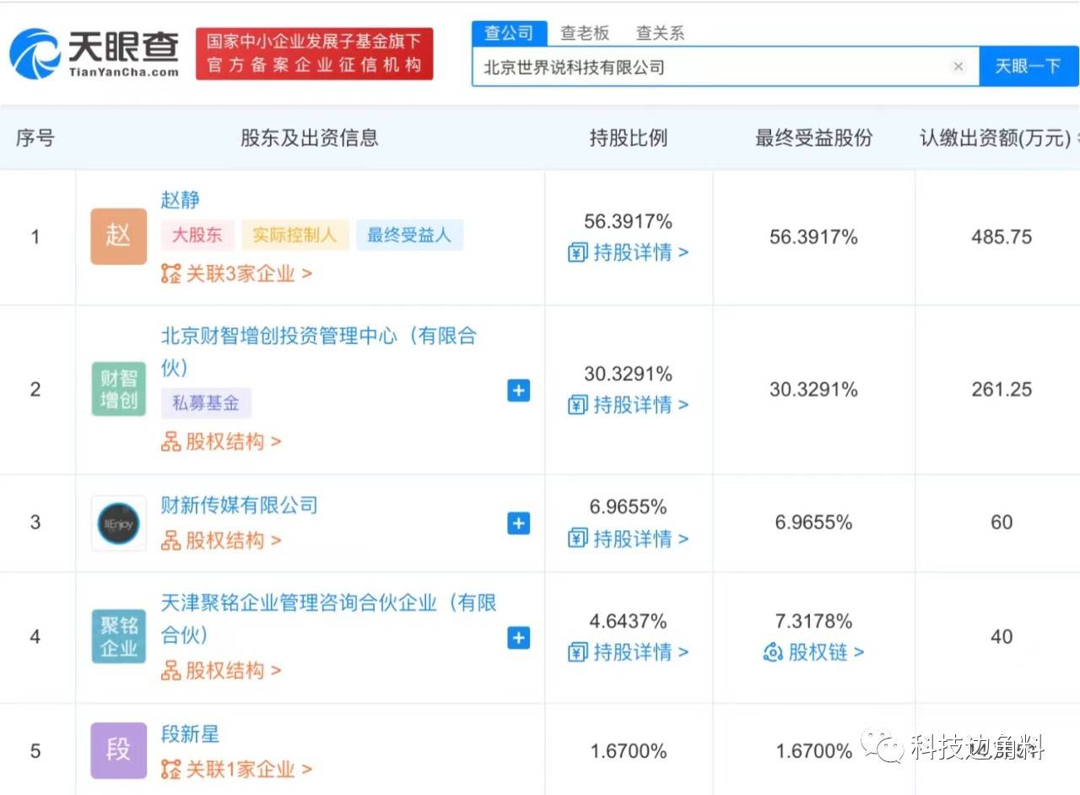Click the 股权结构 chart icon for 财智增创
The height and width of the screenshot is (795, 1080).
coord(170,441)
